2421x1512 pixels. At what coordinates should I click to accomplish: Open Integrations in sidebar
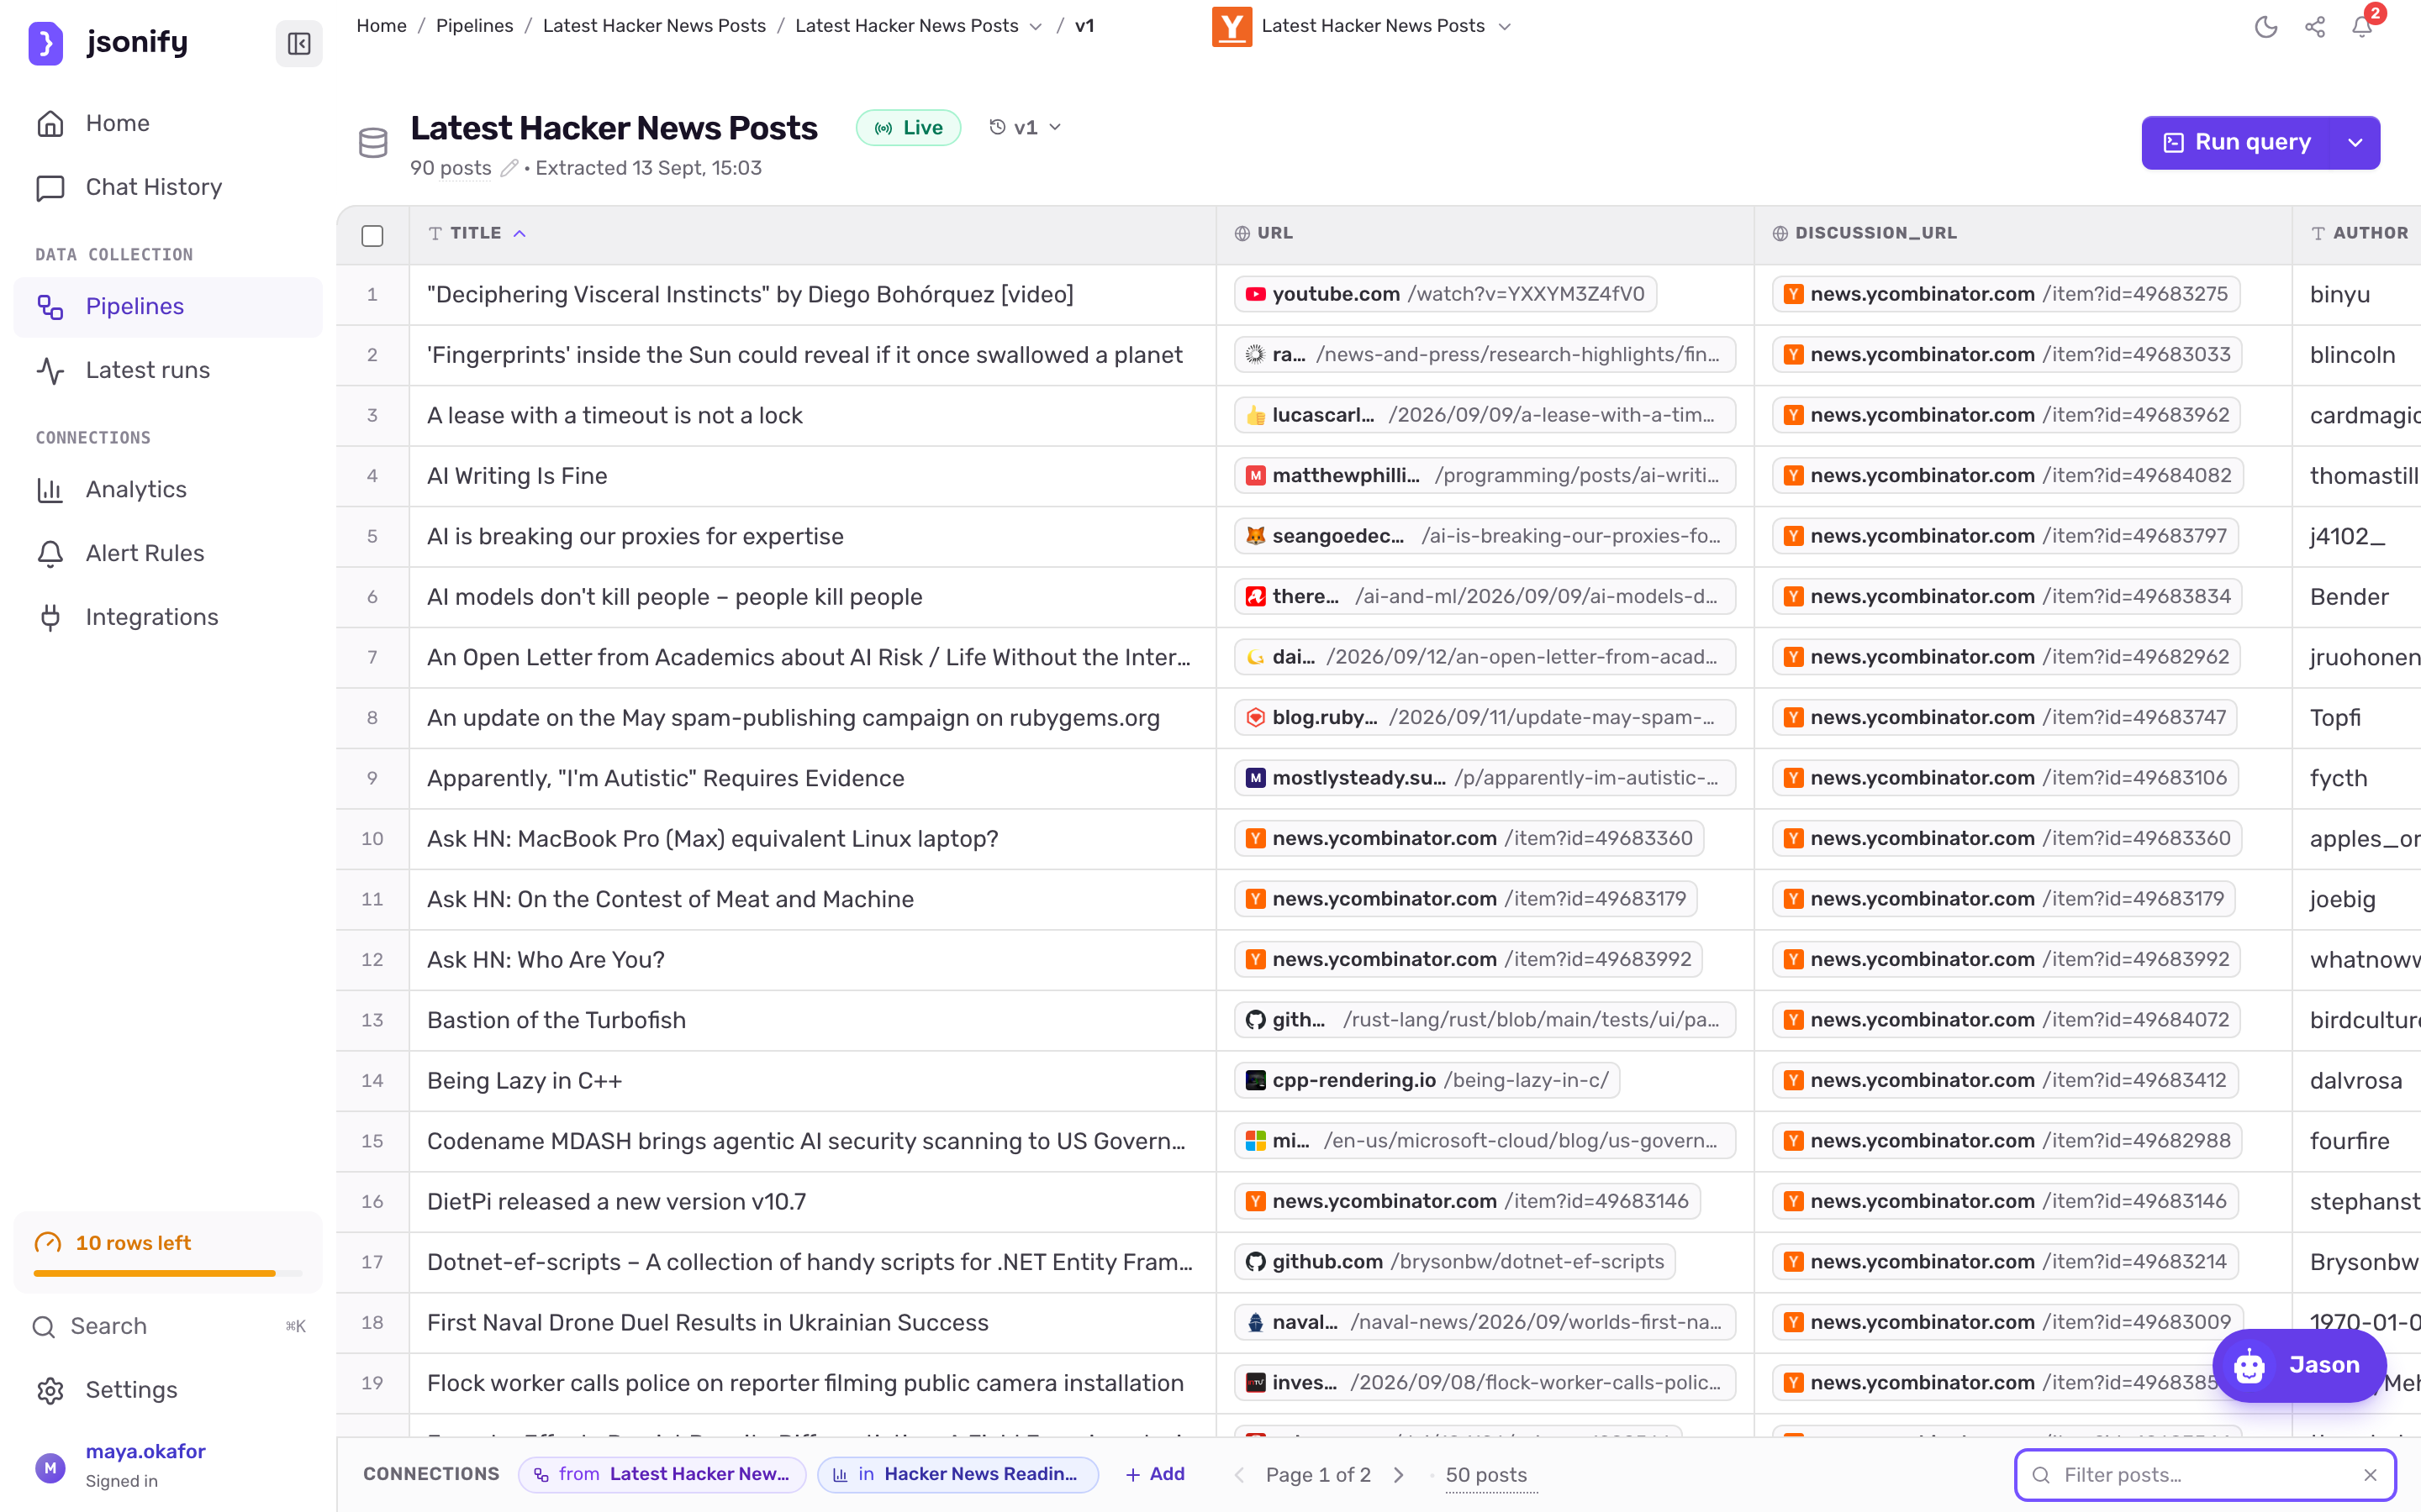168,617
